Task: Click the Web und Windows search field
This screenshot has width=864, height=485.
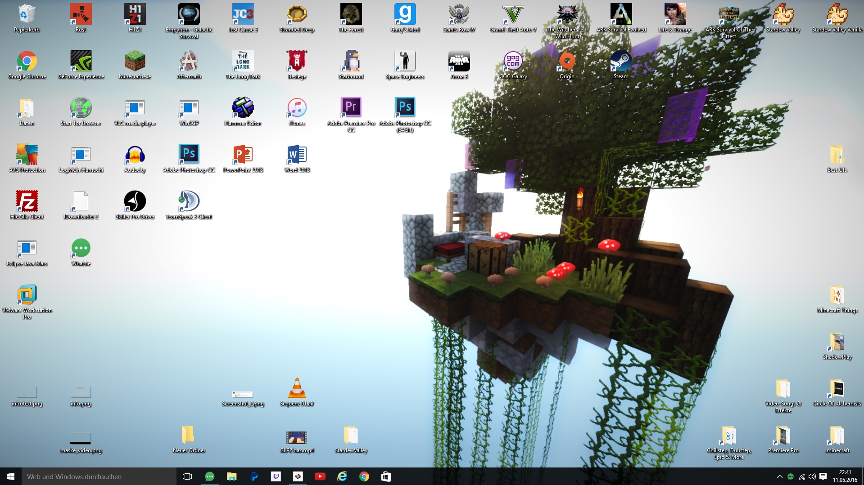Action: click(99, 476)
